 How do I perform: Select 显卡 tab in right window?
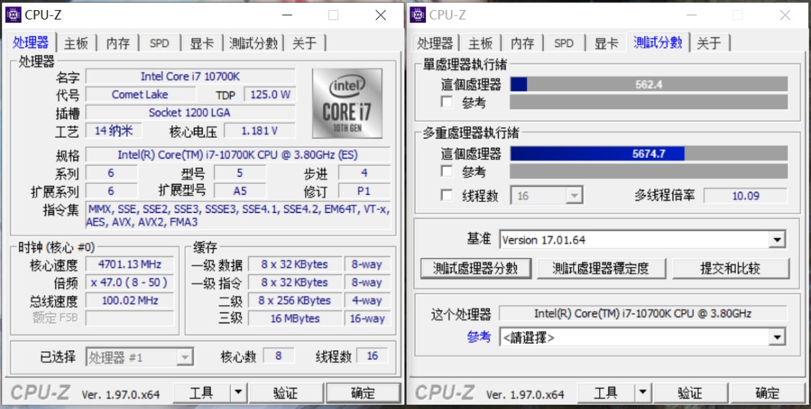606,43
